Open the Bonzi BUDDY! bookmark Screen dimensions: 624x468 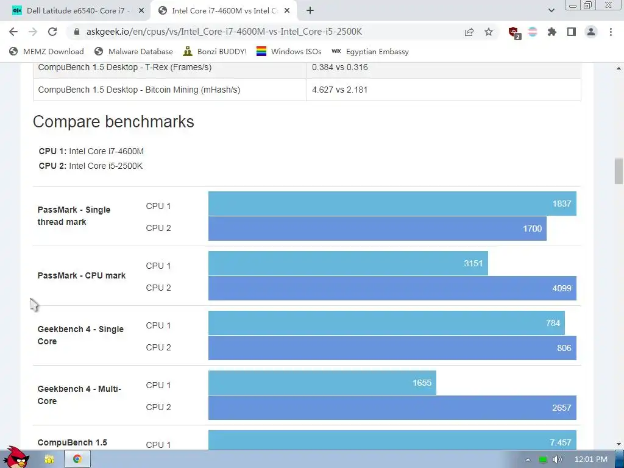tap(215, 51)
